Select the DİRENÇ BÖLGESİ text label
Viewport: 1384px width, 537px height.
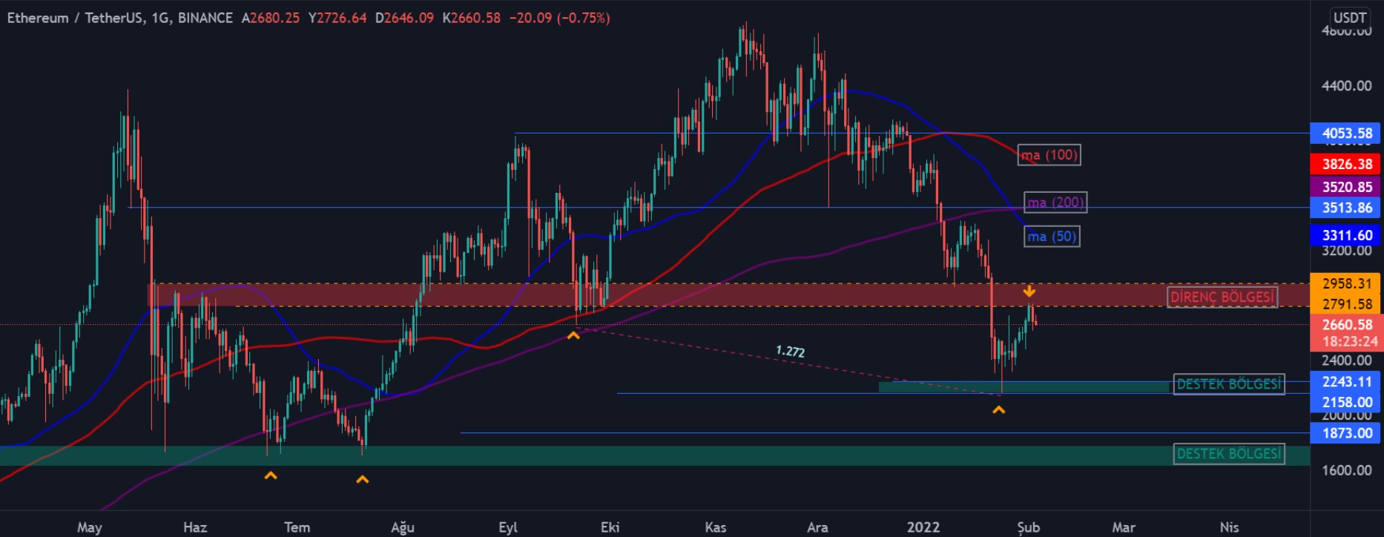click(x=1222, y=297)
